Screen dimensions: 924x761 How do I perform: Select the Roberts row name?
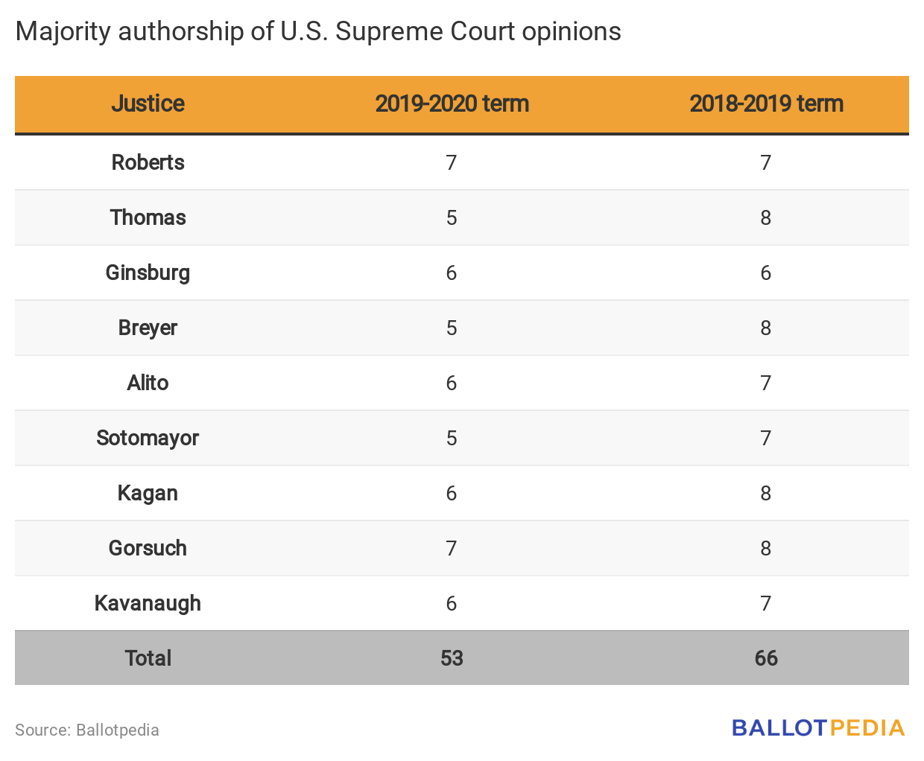click(x=148, y=162)
